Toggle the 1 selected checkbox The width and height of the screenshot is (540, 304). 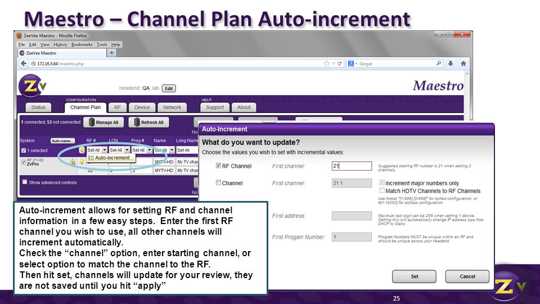(24, 150)
